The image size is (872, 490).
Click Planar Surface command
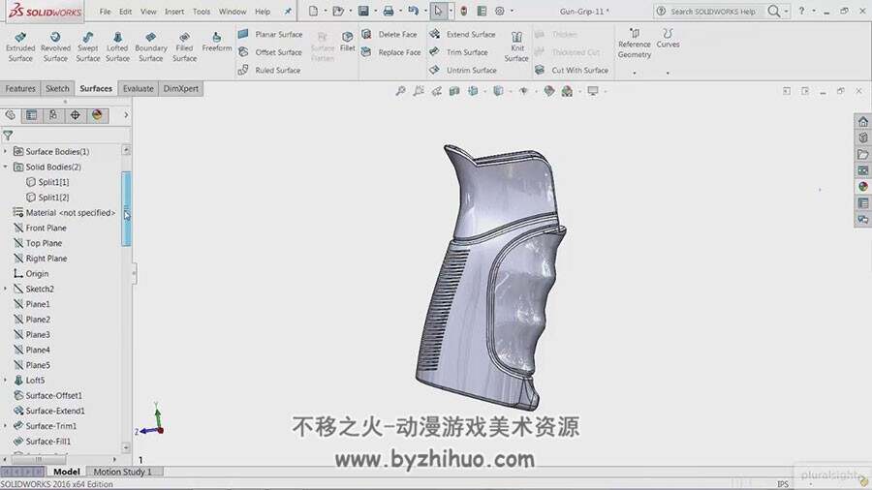(x=270, y=35)
